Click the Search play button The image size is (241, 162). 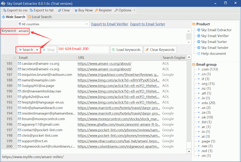[26, 50]
